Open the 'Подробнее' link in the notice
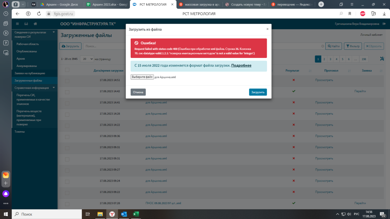This screenshot has height=219, width=390. [241, 65]
